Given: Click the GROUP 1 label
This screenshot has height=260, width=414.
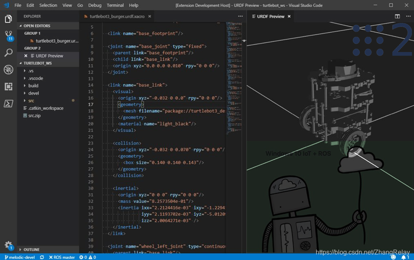Looking at the screenshot, I should click(32, 33).
